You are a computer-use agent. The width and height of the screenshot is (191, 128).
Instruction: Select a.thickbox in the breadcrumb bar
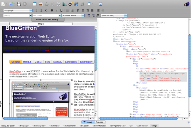142,126
